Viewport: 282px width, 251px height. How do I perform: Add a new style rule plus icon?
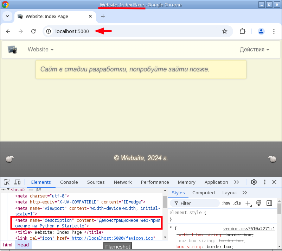point(248,203)
